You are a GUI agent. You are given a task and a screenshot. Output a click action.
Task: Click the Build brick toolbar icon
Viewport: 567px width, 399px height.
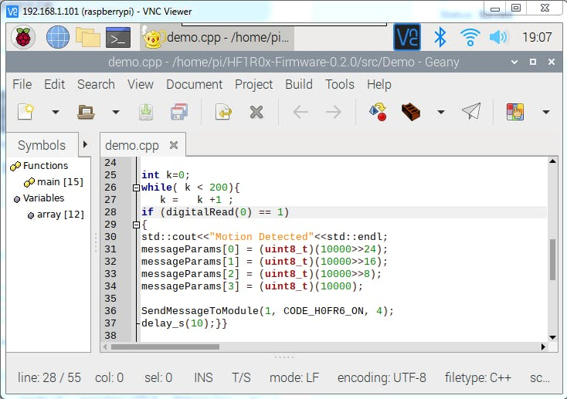[411, 112]
